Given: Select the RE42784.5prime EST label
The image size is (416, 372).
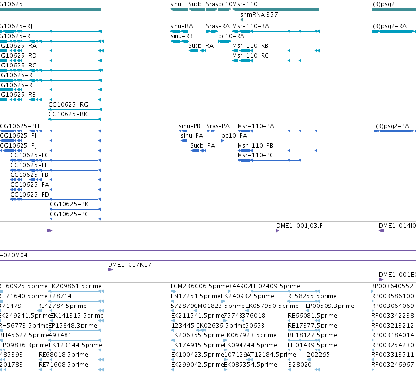Looking at the screenshot, I should (x=62, y=306).
